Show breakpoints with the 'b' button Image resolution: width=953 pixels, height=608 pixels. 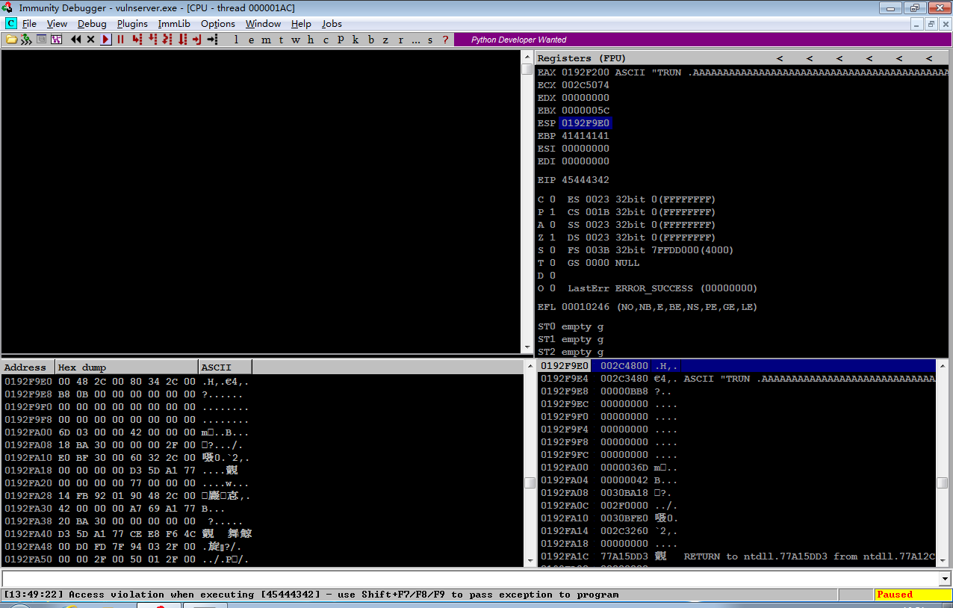370,40
